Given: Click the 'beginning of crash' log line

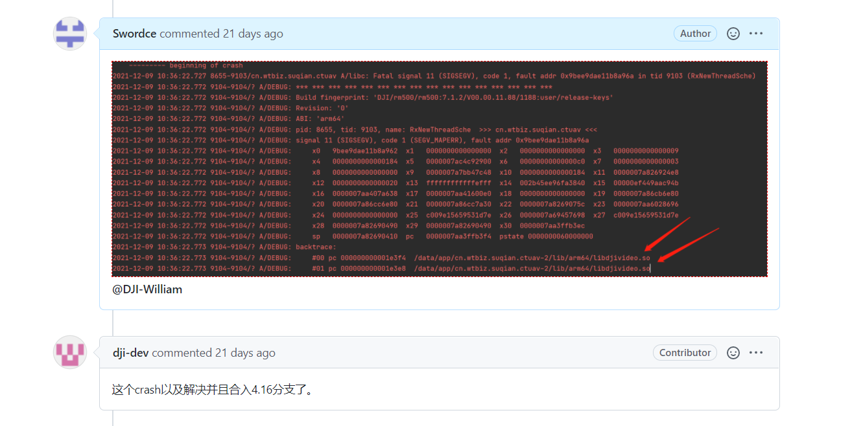Looking at the screenshot, I should click(185, 65).
